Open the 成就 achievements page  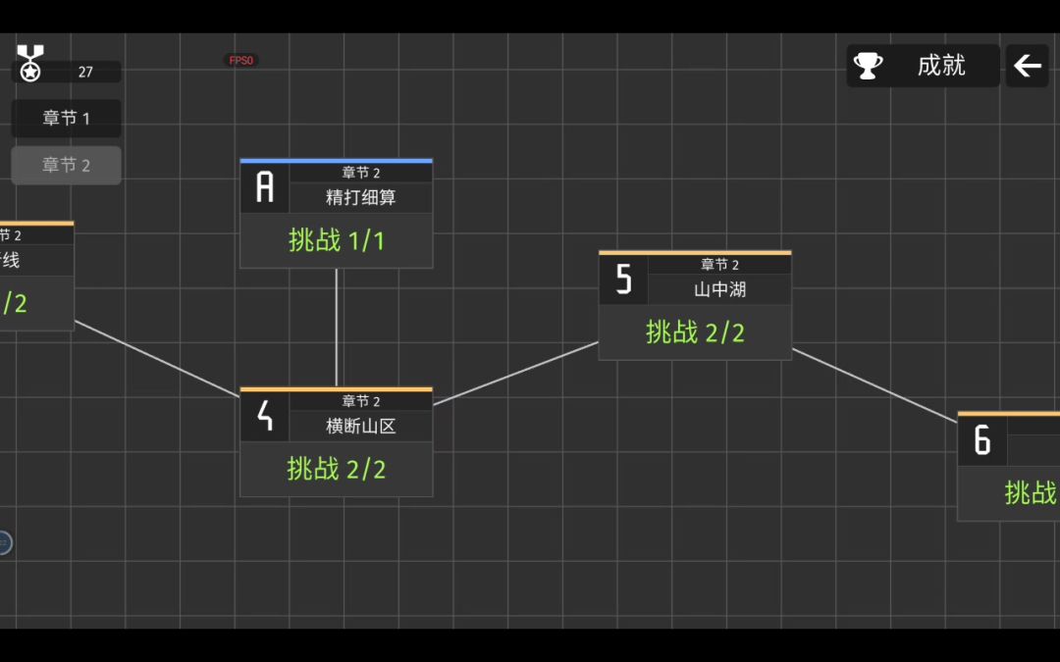[940, 66]
